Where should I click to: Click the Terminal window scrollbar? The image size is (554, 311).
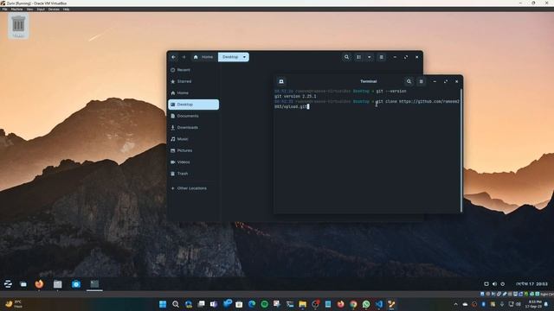(x=461, y=149)
